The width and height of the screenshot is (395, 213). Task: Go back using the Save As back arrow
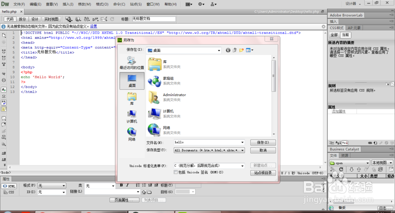click(x=228, y=50)
